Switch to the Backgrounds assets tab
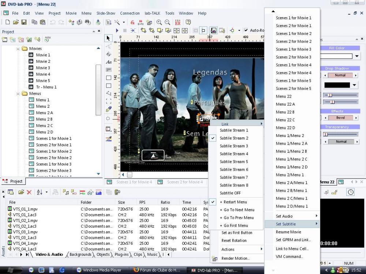Screen dimensions: 366x274 click(x=80, y=255)
